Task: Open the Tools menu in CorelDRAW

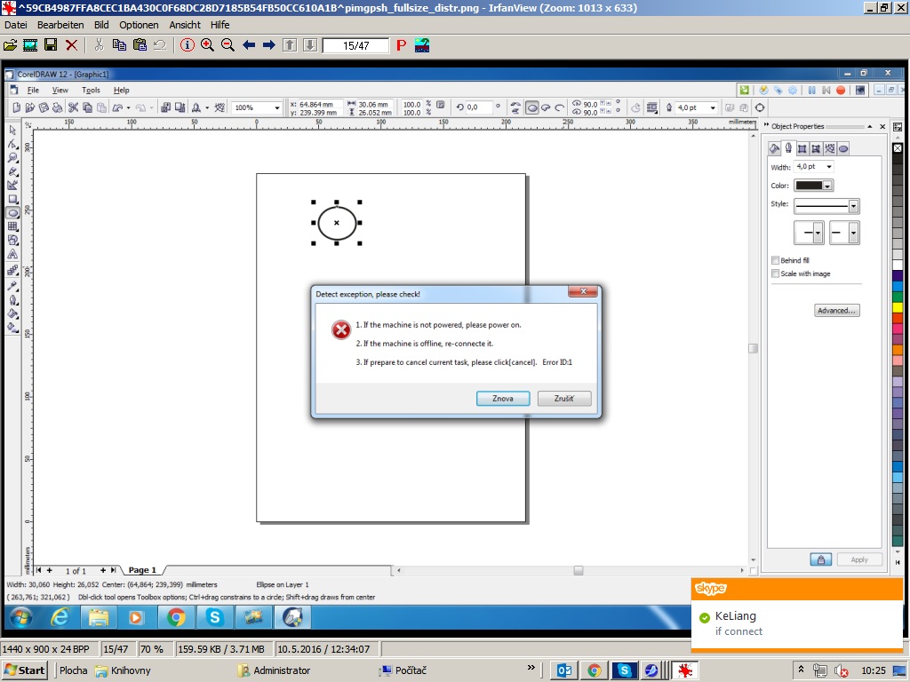Action: click(91, 90)
